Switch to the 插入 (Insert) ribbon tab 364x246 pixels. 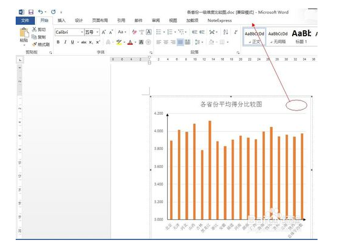tap(62, 20)
